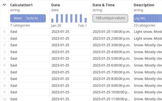Click the Calculation1 column header
162x101 pixels.
point(21,5)
